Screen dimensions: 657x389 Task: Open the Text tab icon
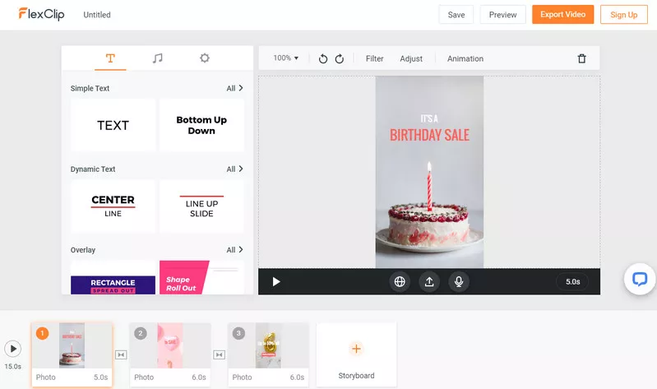coord(110,58)
